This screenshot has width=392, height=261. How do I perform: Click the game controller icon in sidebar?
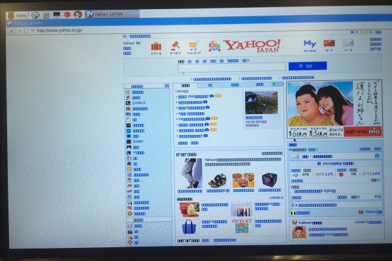pyautogui.click(x=129, y=147)
